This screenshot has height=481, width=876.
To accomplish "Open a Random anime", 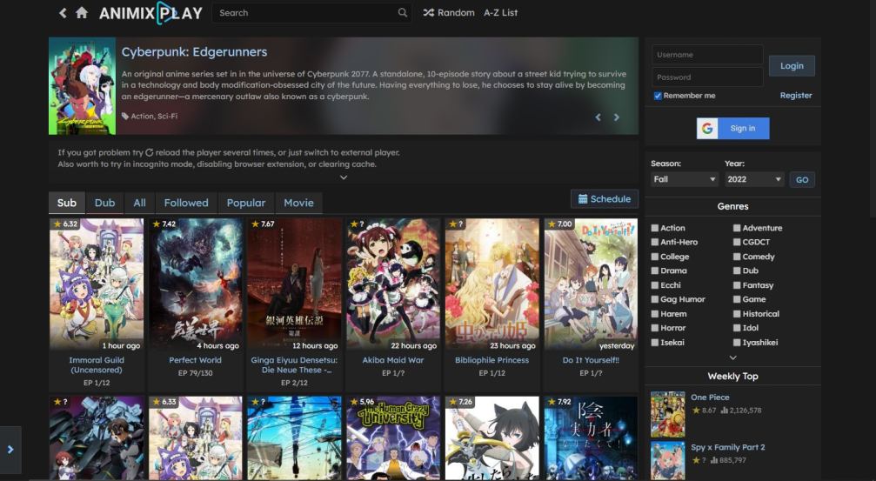I will 449,13.
